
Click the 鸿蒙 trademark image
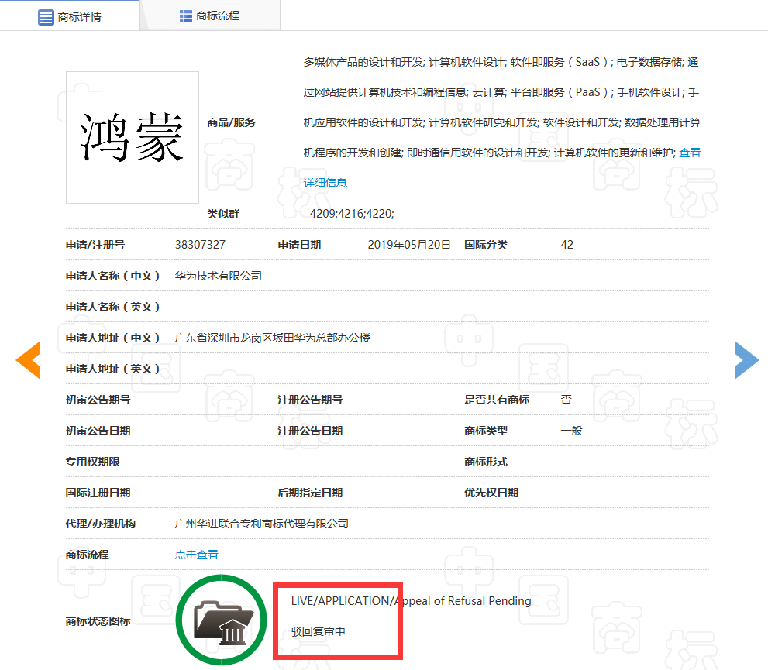pyautogui.click(x=133, y=138)
